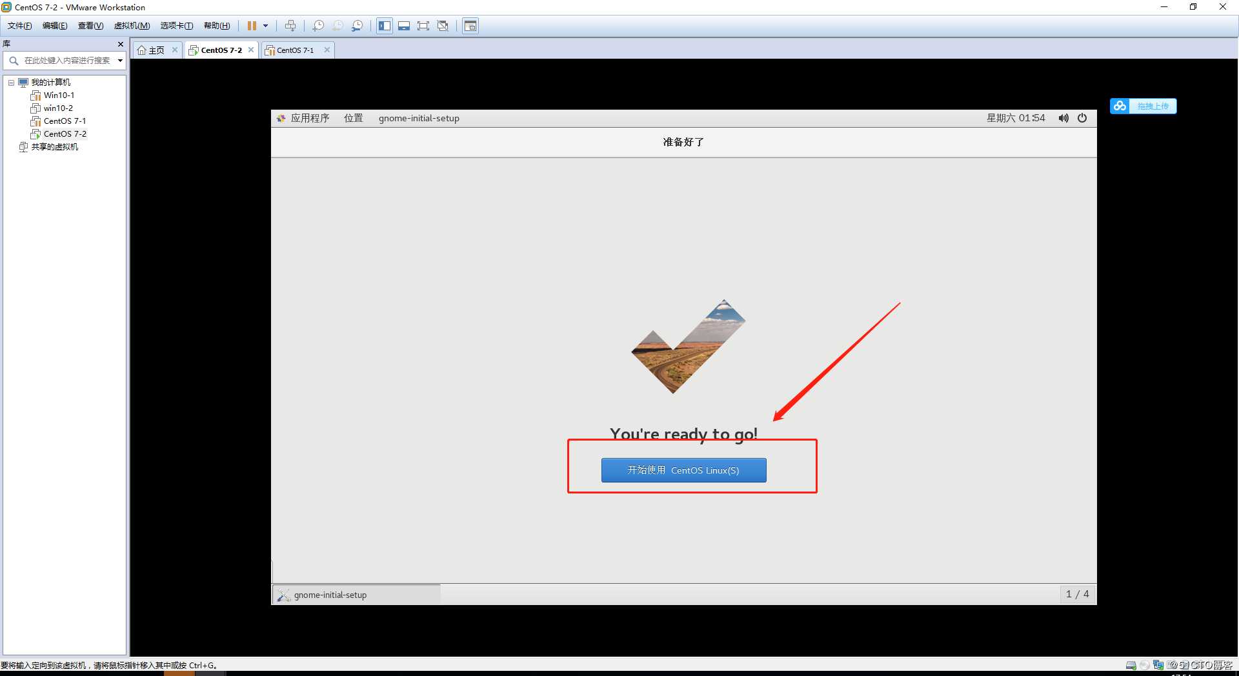Open the 文件(F) menu

19,26
